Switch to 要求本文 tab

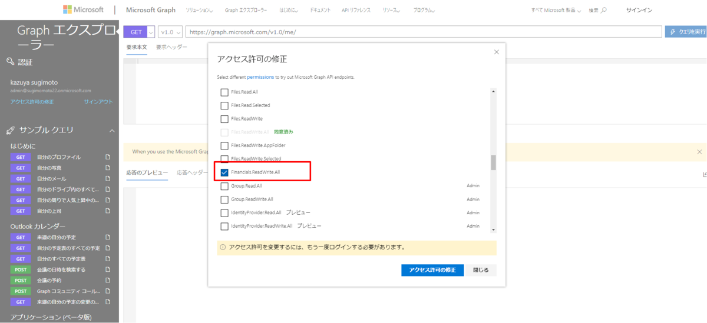click(137, 47)
